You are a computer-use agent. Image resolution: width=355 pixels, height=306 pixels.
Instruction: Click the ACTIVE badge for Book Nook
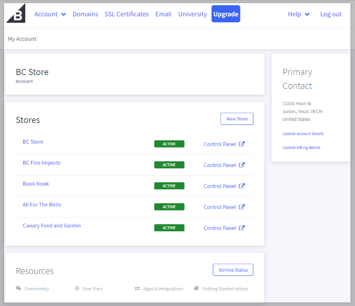coord(169,186)
